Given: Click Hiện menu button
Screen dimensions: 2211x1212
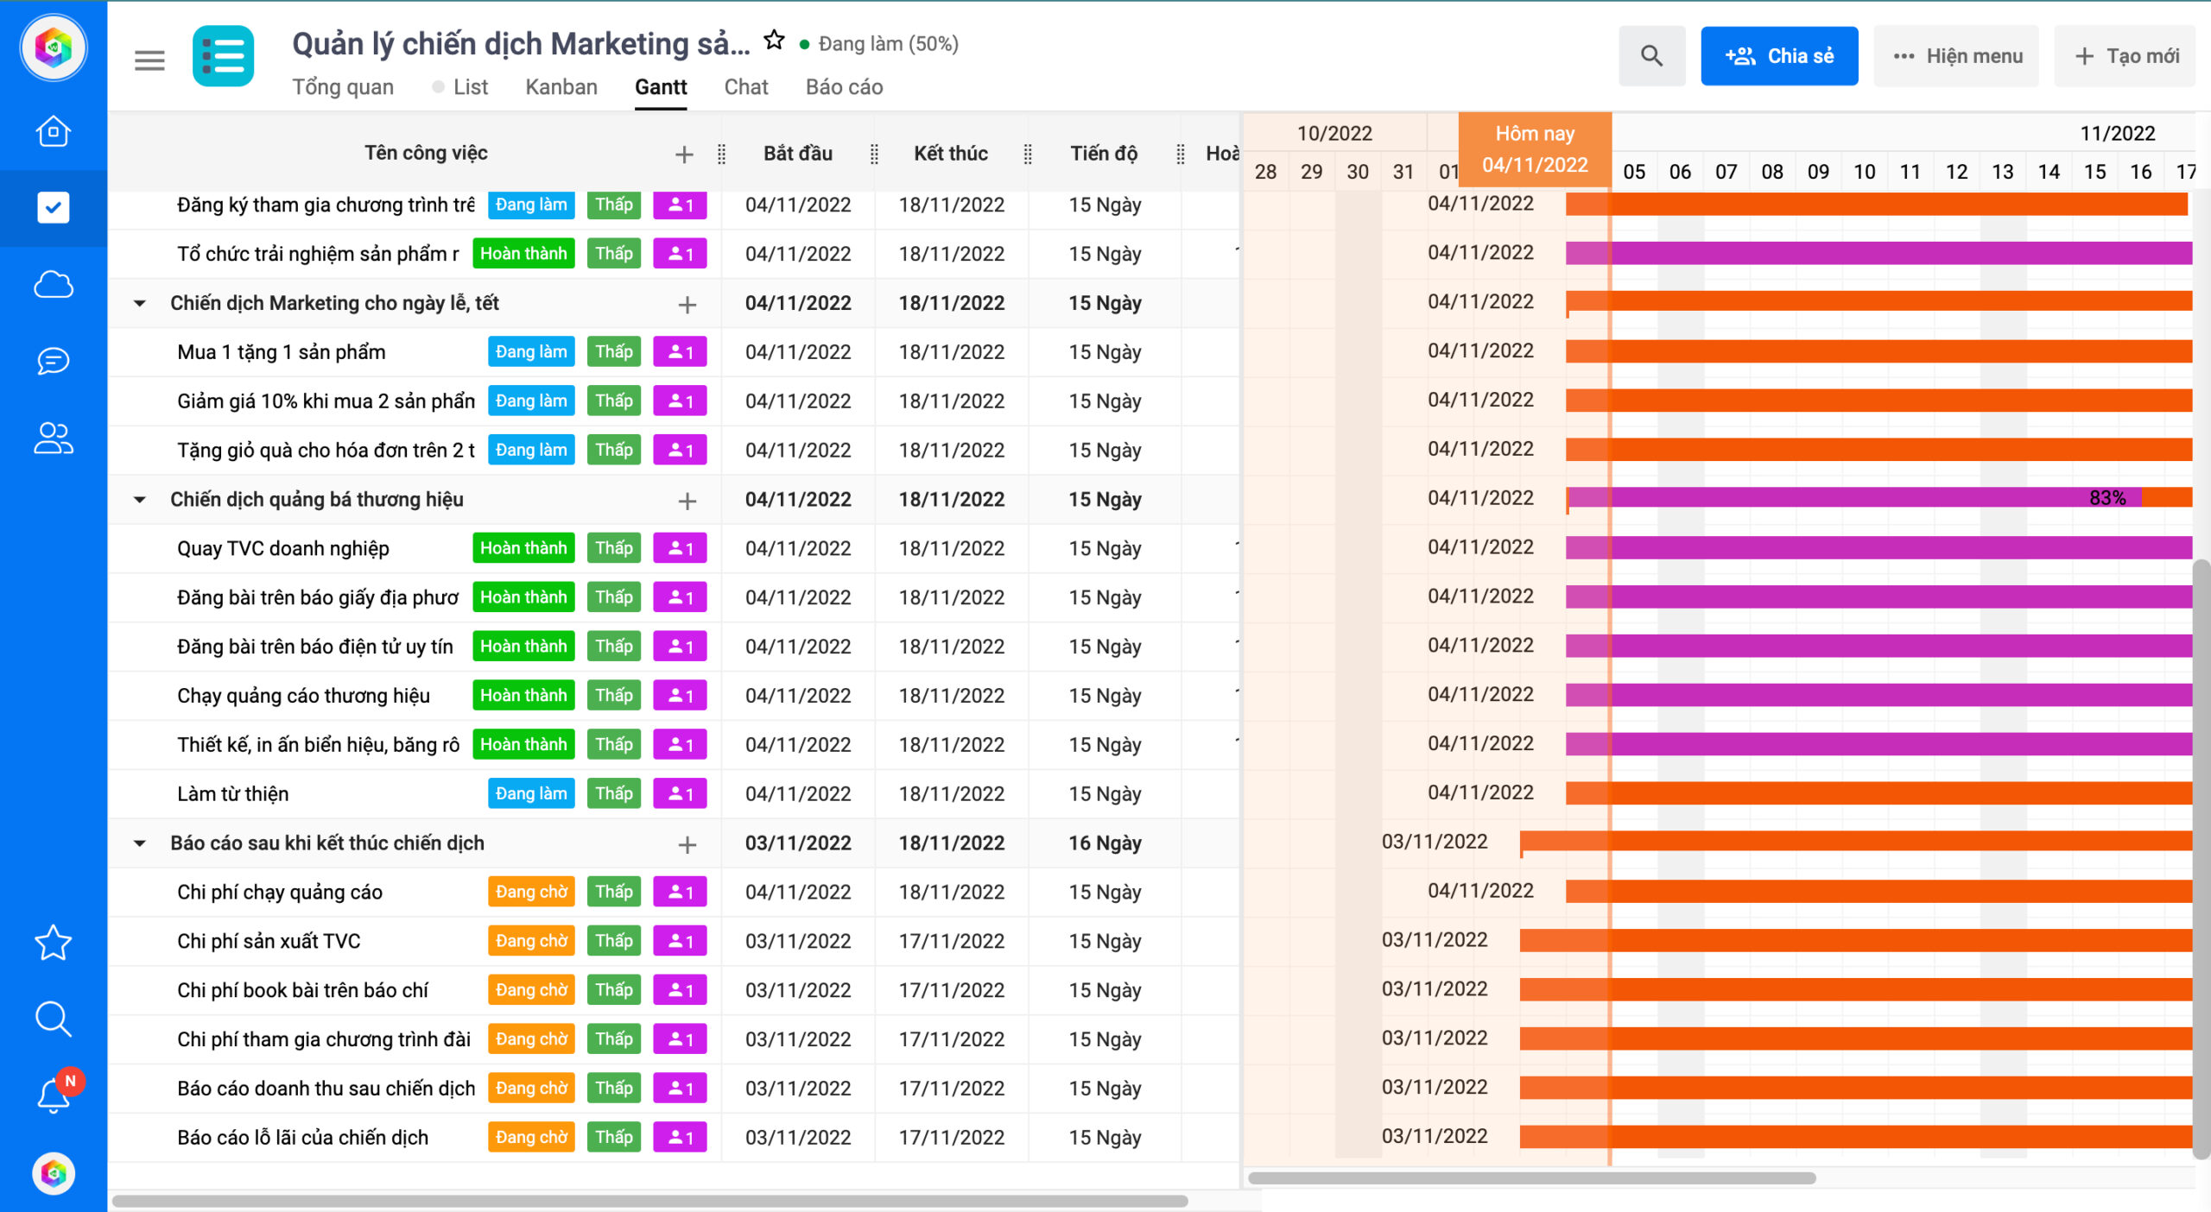Looking at the screenshot, I should (x=1956, y=56).
